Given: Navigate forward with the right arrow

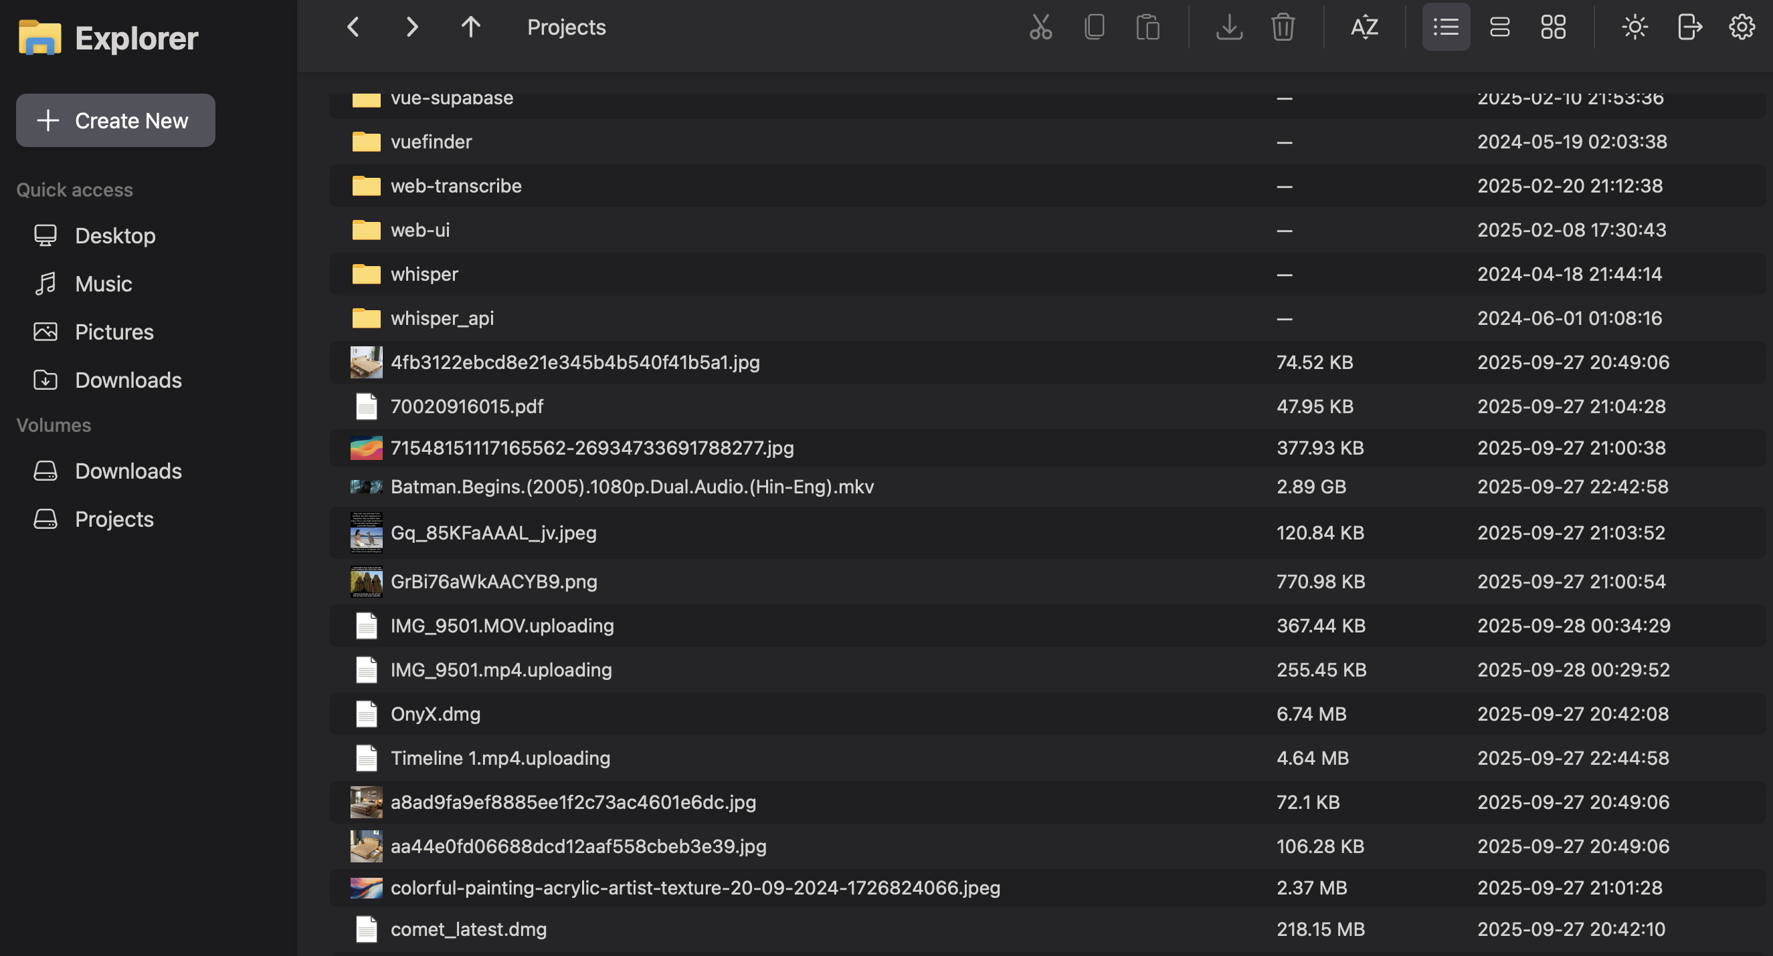Looking at the screenshot, I should [x=411, y=27].
